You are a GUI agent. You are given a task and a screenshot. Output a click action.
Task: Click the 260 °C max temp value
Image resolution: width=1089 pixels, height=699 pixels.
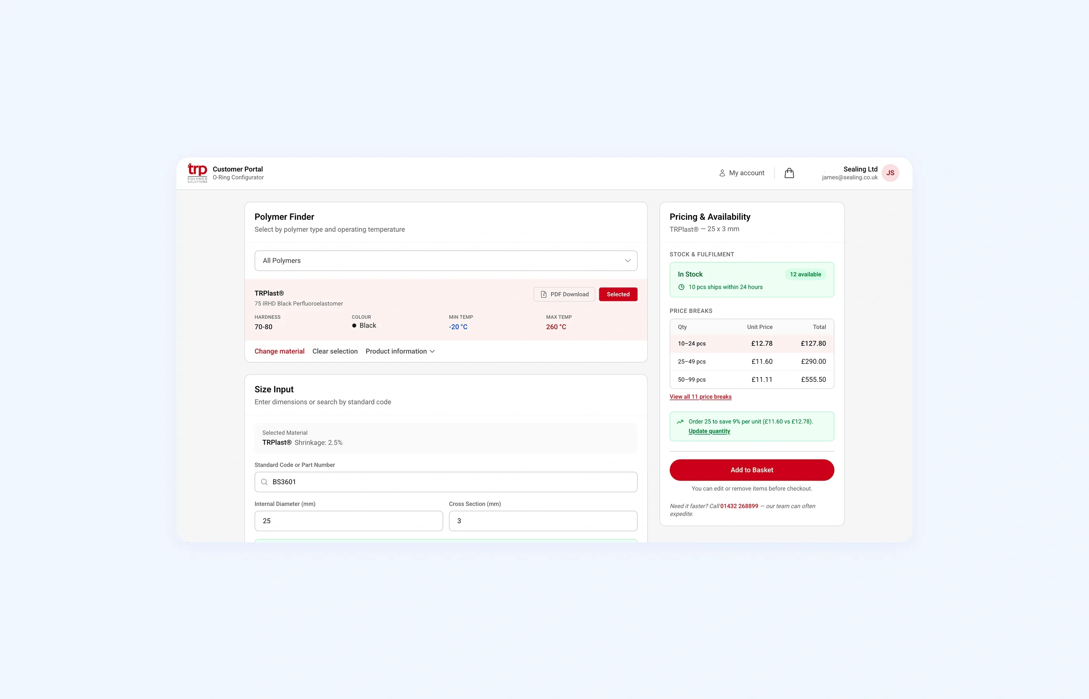coord(556,327)
